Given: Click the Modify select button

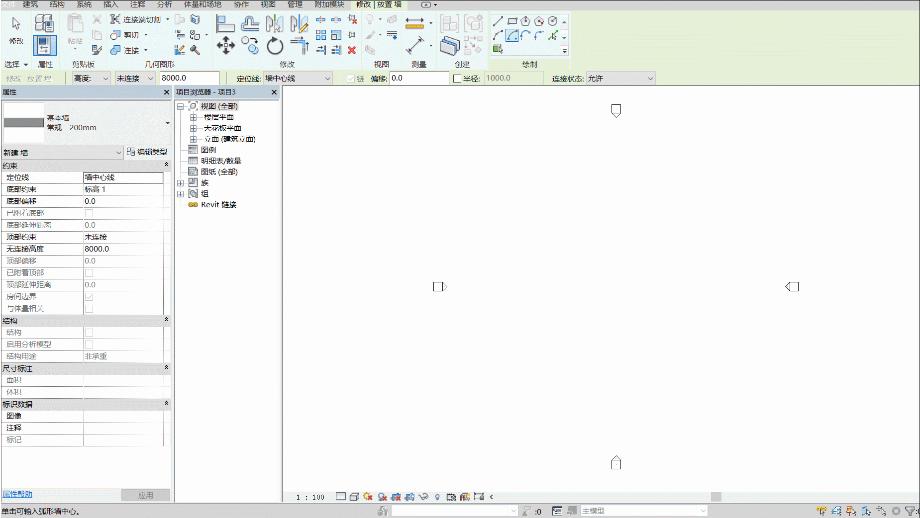Looking at the screenshot, I should (x=16, y=31).
